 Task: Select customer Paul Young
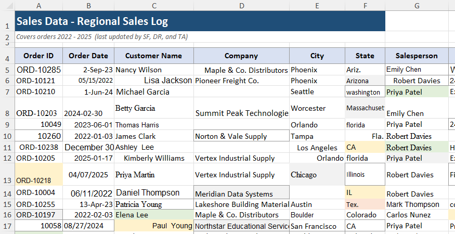154,226
